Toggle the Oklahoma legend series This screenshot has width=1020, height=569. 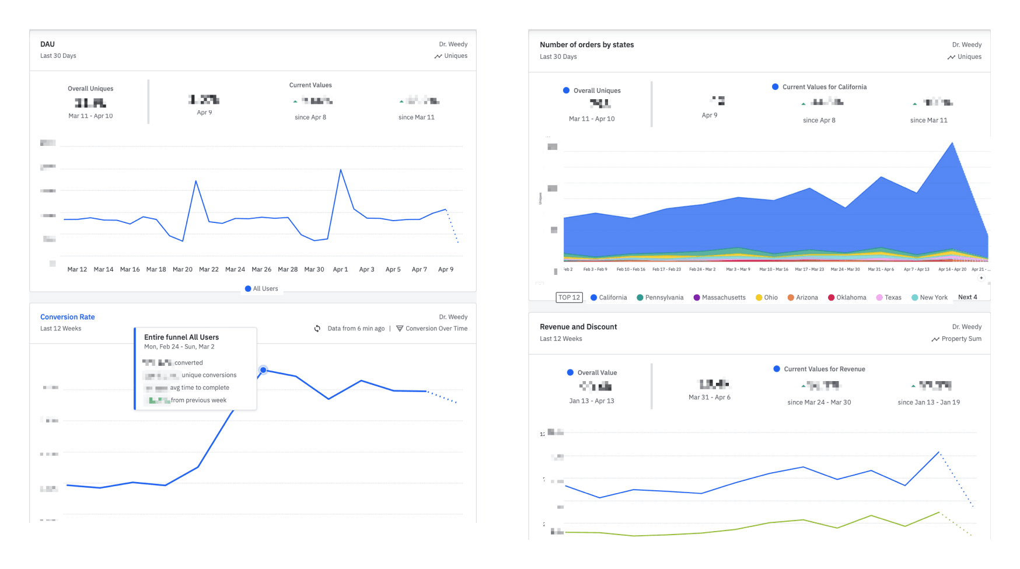(847, 298)
